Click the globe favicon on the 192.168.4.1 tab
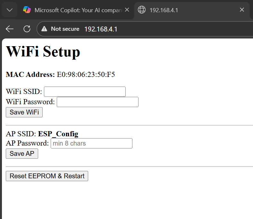This screenshot has width=253, height=219. pos(141,10)
